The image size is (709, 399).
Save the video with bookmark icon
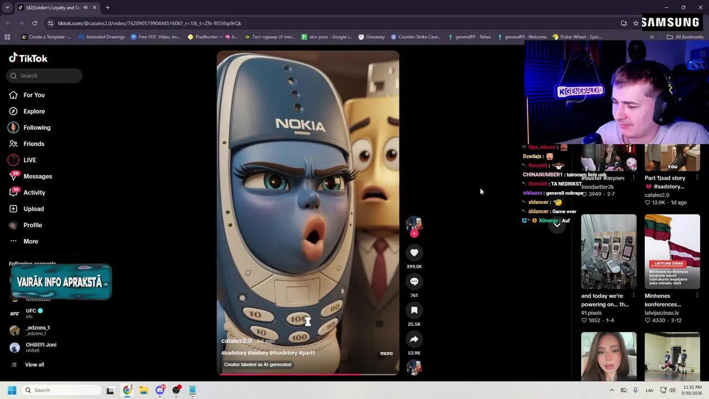click(414, 310)
